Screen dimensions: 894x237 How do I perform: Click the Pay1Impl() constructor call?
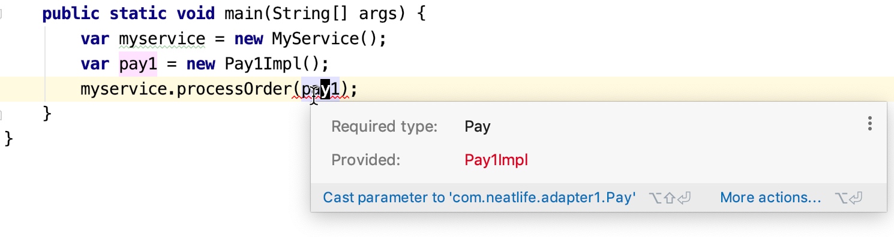point(273,64)
